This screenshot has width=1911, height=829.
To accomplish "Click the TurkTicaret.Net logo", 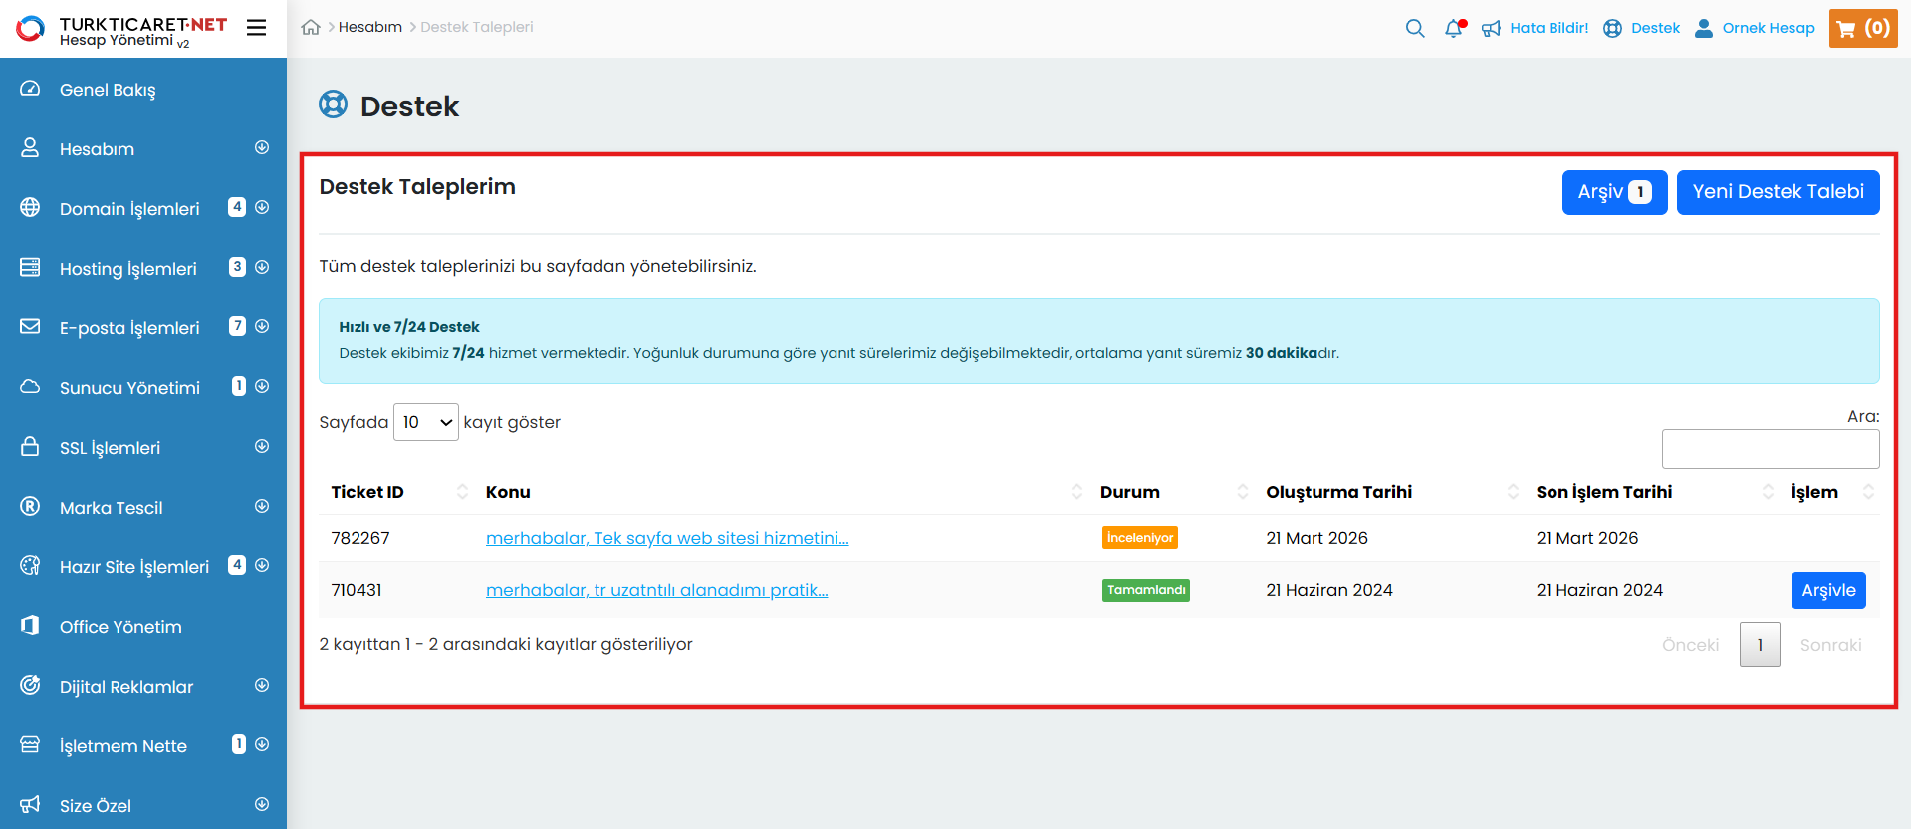I will coord(121,30).
